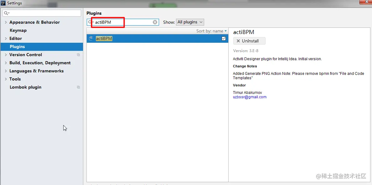Click the actiBPM plugin icon in list
Image resolution: width=372 pixels, height=185 pixels.
pos(90,38)
